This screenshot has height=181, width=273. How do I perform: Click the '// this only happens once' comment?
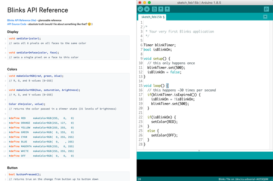click(171, 63)
